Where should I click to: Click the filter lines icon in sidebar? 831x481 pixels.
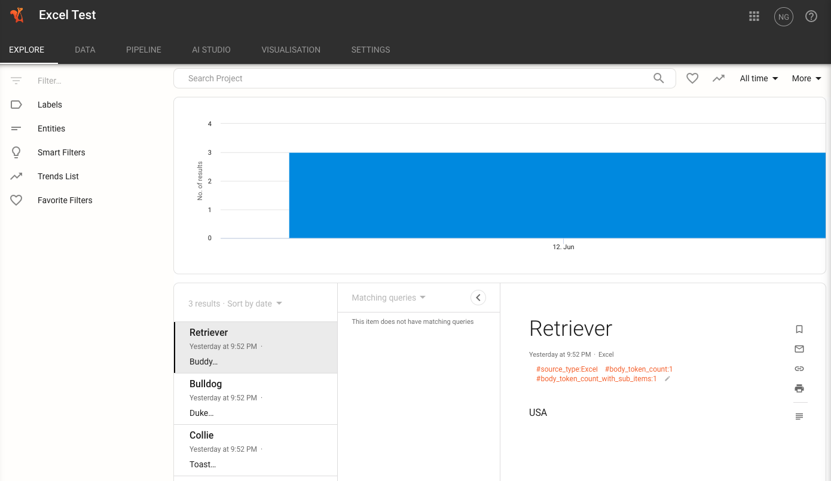click(16, 81)
